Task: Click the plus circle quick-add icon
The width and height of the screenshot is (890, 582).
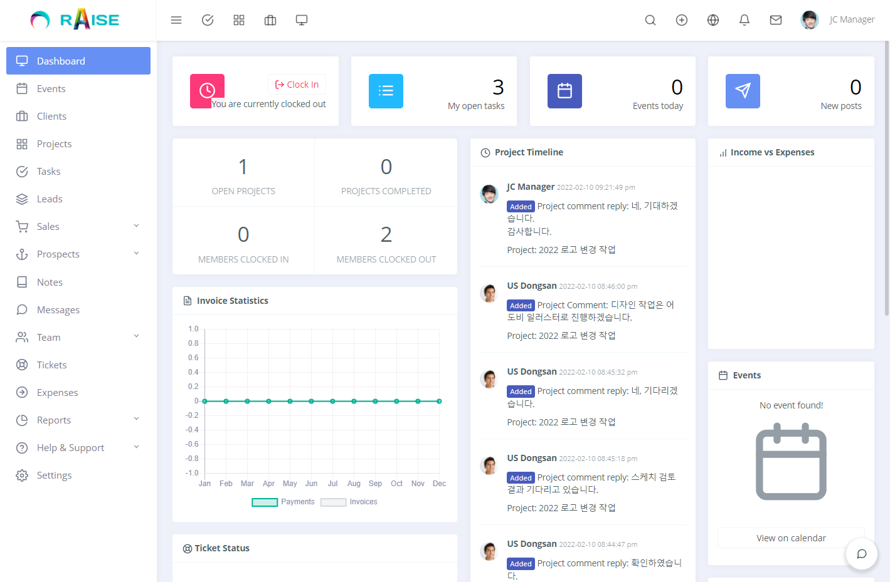Action: click(682, 20)
